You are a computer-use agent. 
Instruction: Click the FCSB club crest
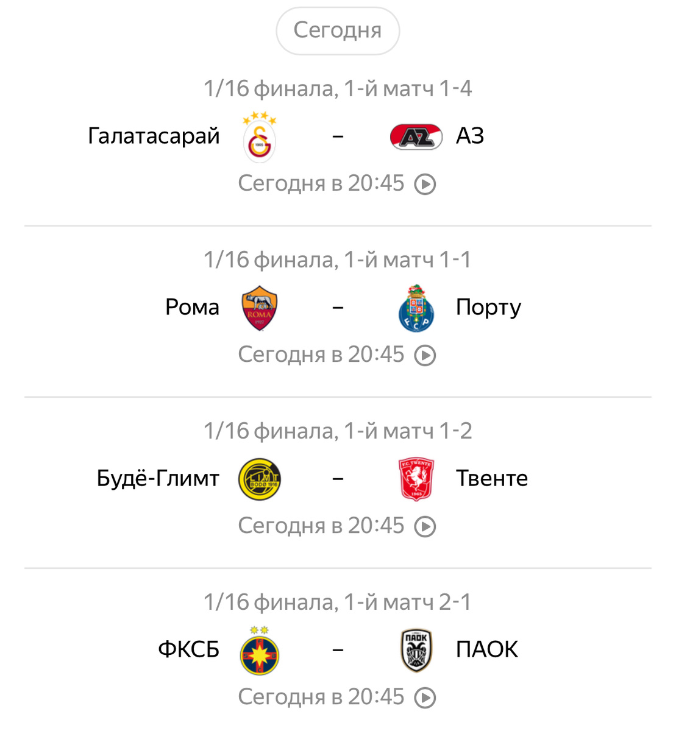[260, 650]
